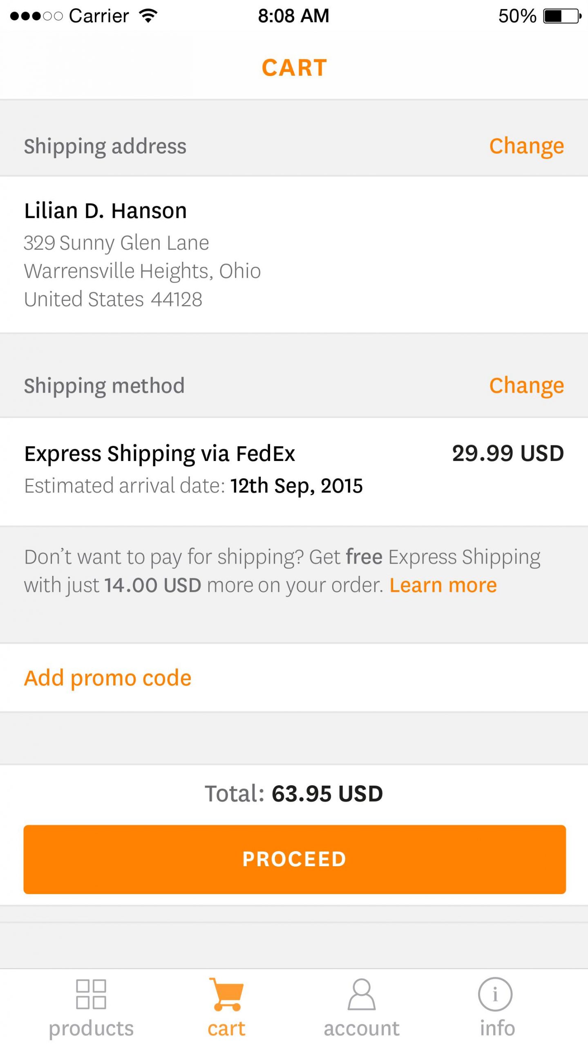Tap the 29.99 USD shipping price
Viewport: 588px width, 1047px height.
508,454
